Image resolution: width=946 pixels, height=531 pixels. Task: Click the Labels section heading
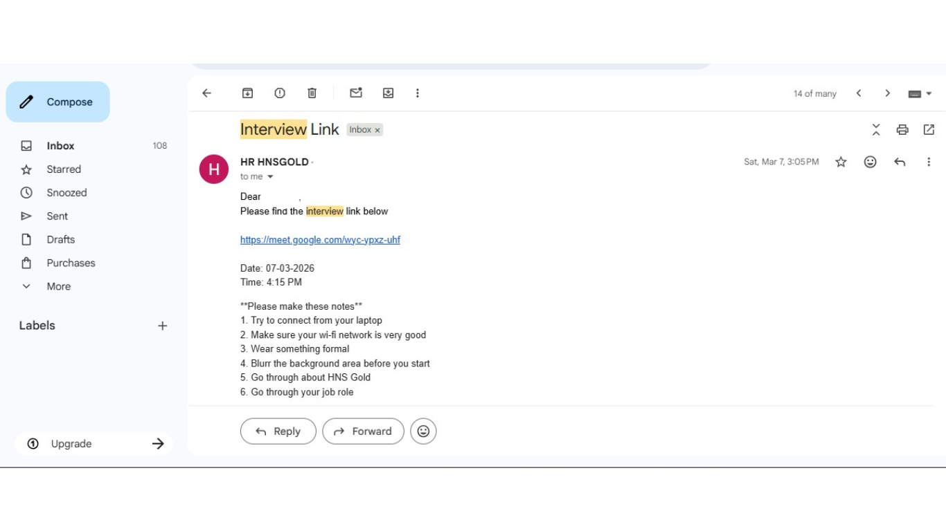37,326
